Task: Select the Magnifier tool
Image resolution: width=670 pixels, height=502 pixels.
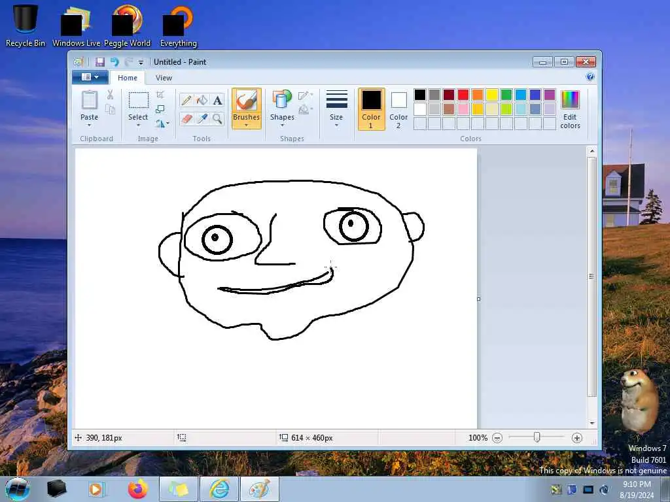Action: click(x=217, y=118)
